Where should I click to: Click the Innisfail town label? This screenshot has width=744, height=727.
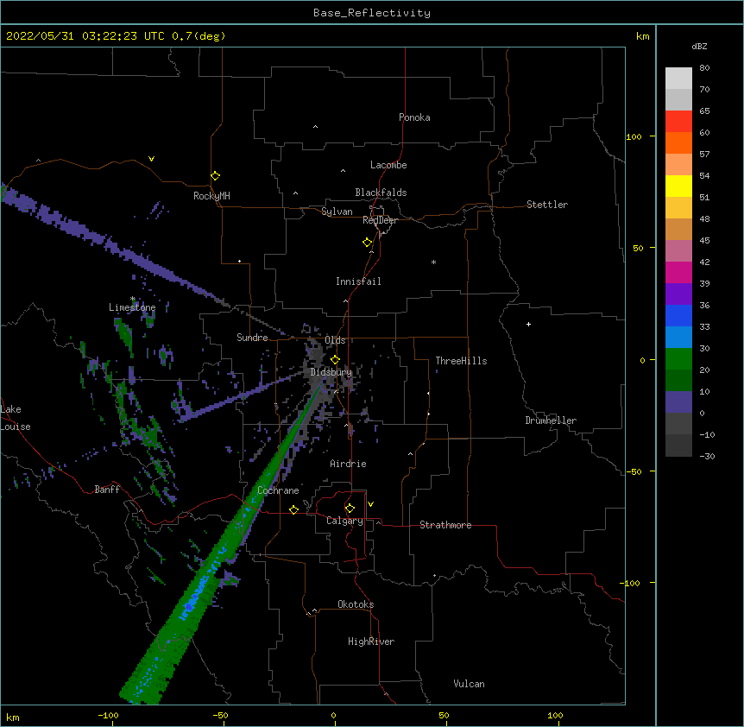(x=358, y=281)
